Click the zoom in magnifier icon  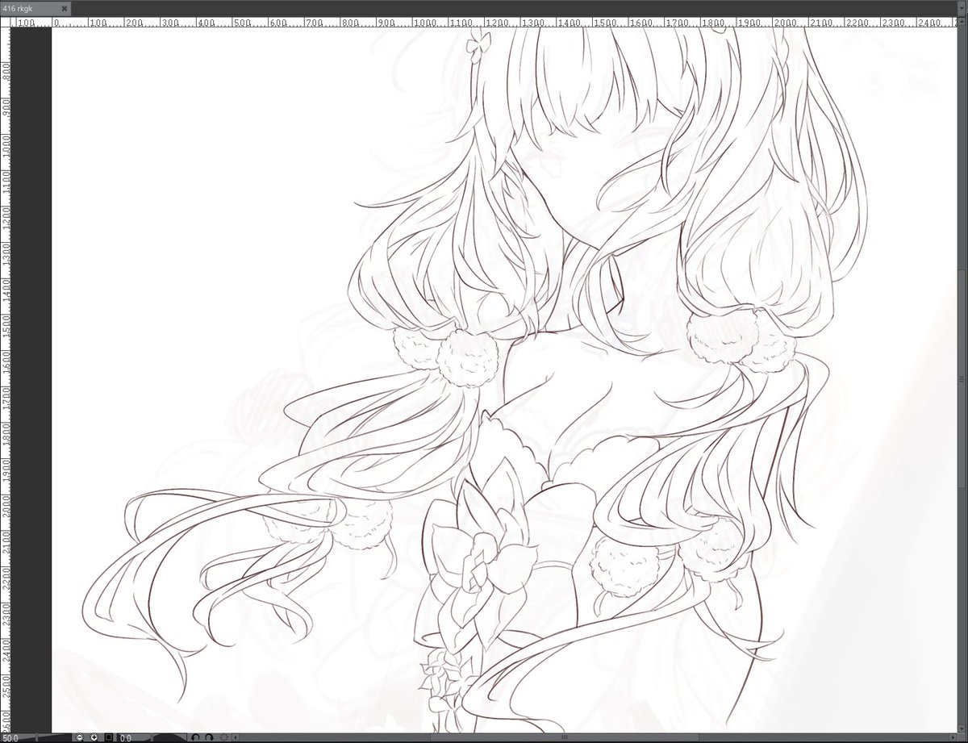[94, 737]
